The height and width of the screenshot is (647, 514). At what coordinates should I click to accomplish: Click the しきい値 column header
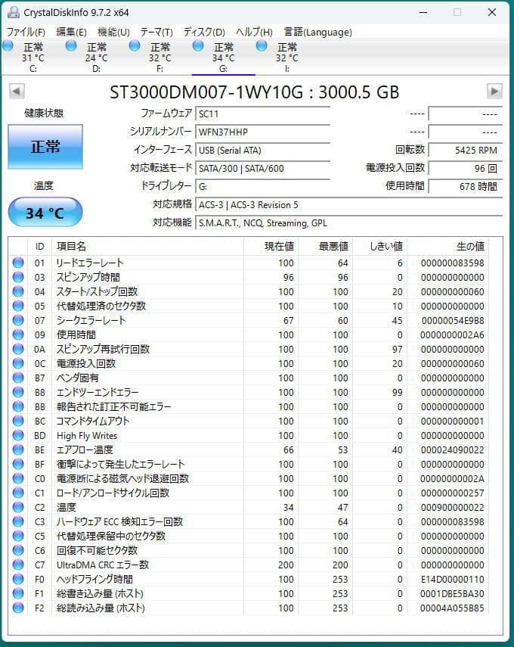[x=379, y=247]
